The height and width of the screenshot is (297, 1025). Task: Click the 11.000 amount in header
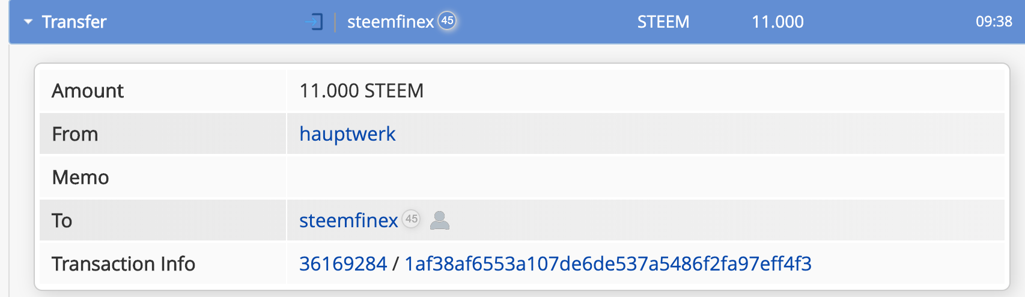(x=777, y=22)
